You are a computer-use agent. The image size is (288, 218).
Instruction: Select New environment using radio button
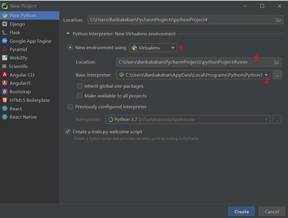tap(70, 48)
